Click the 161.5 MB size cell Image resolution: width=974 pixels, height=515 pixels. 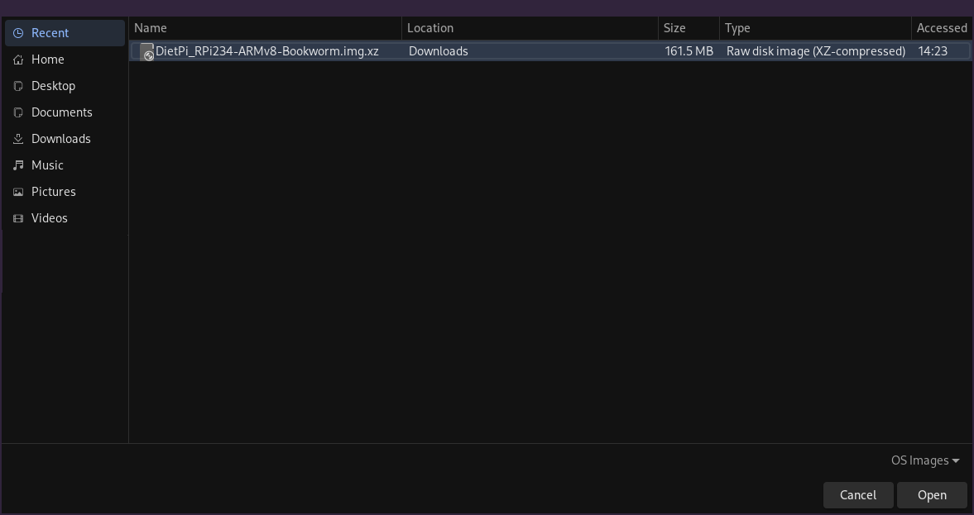(689, 51)
